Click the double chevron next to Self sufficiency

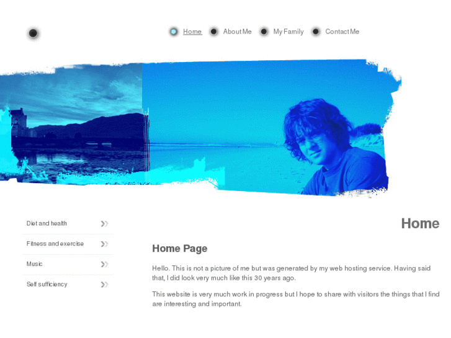104,285
